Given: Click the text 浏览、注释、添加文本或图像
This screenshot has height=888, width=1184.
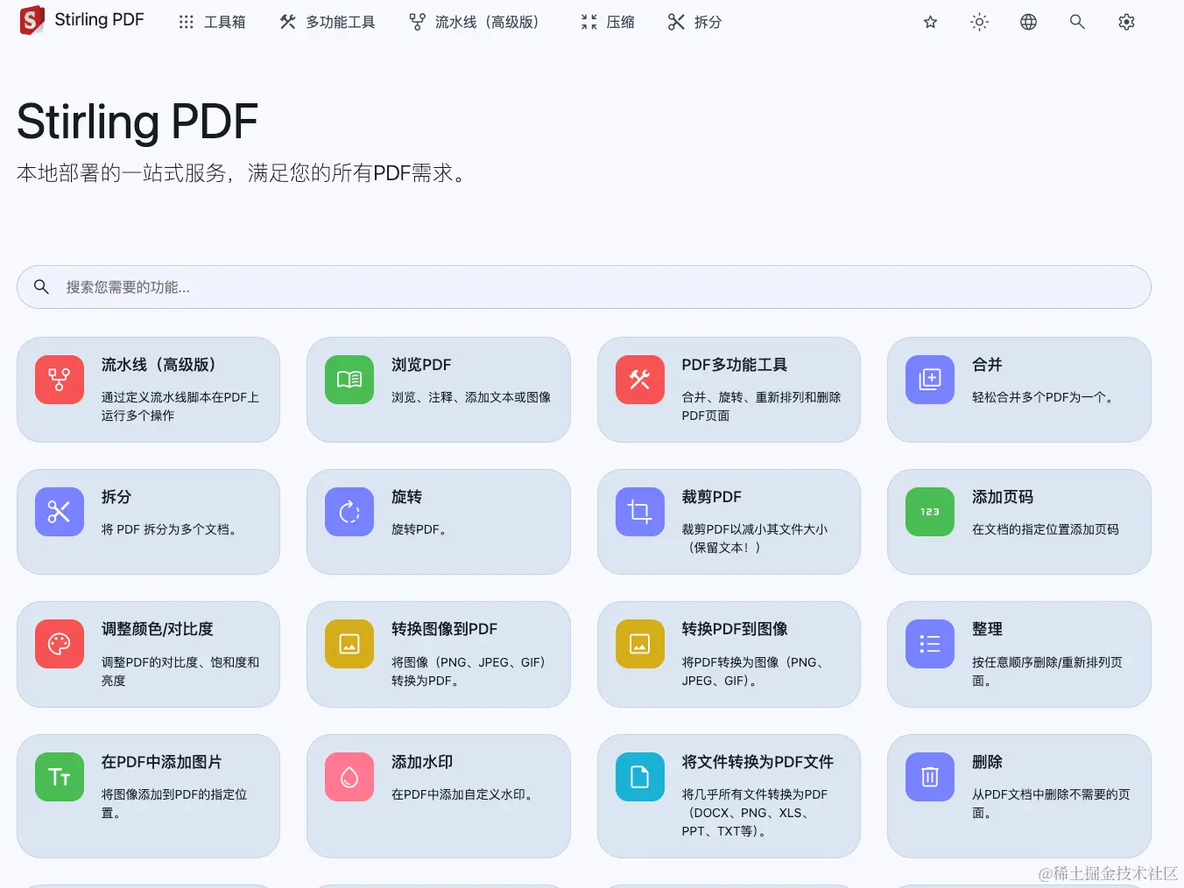Looking at the screenshot, I should click(471, 397).
